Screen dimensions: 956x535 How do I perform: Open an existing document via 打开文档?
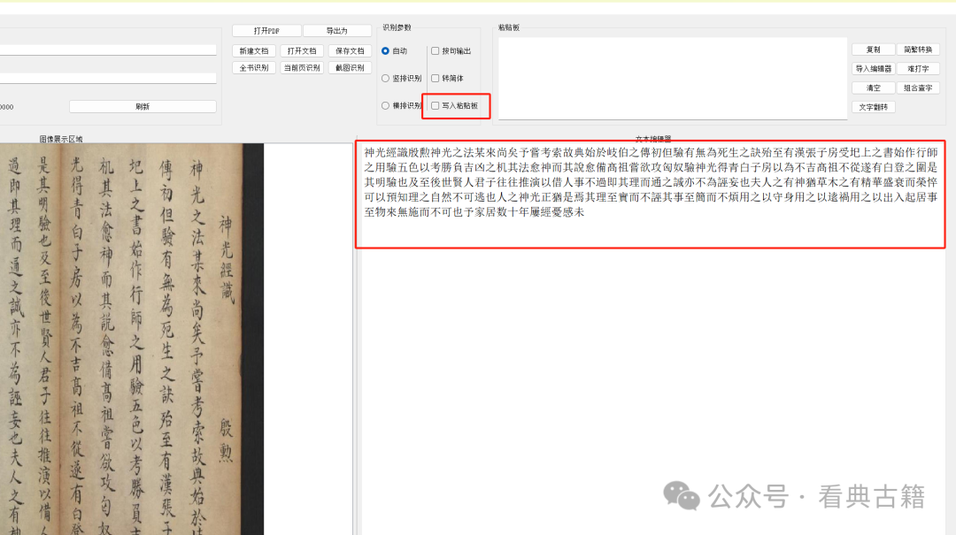pyautogui.click(x=301, y=50)
